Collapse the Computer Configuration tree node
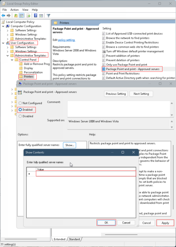This screenshot has height=247, width=176. click(x=3, y=26)
